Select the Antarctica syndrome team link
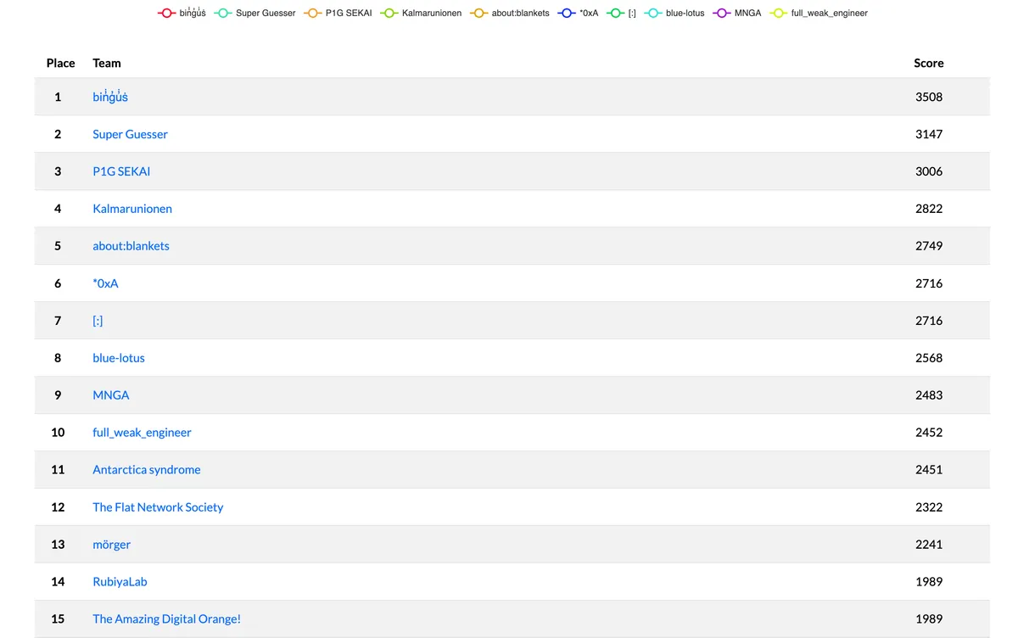 146,469
